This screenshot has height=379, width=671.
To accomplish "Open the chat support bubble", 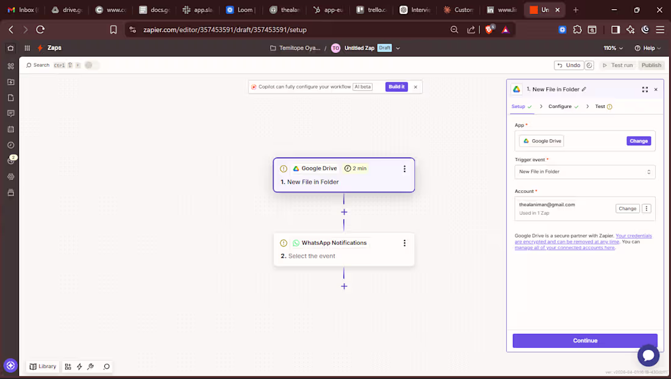I will click(x=648, y=355).
